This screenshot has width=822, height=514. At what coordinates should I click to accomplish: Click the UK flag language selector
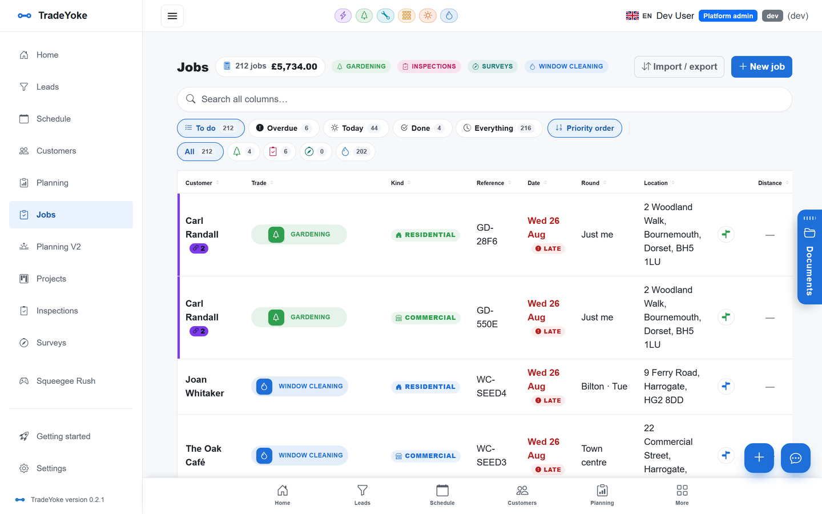coord(639,16)
